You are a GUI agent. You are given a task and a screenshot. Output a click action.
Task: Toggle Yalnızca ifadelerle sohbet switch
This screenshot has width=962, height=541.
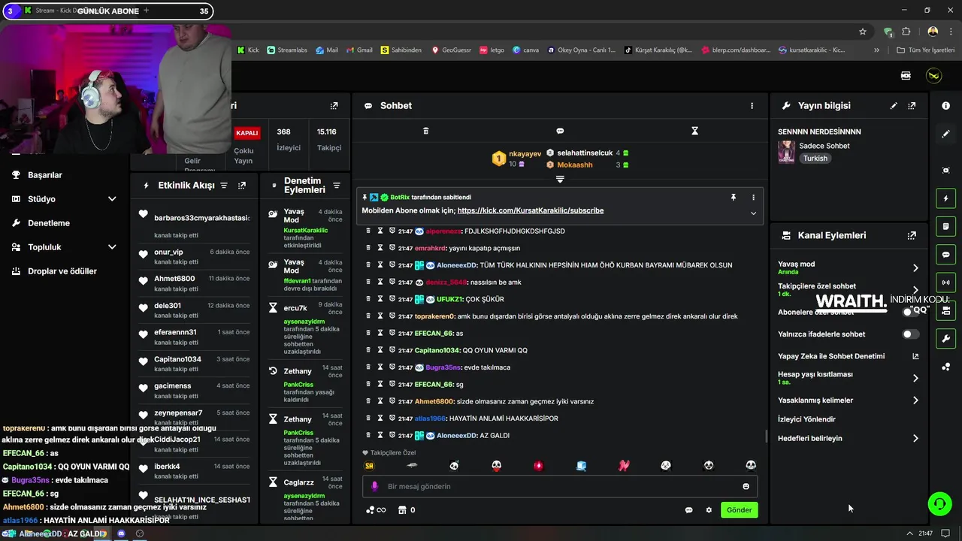click(910, 334)
